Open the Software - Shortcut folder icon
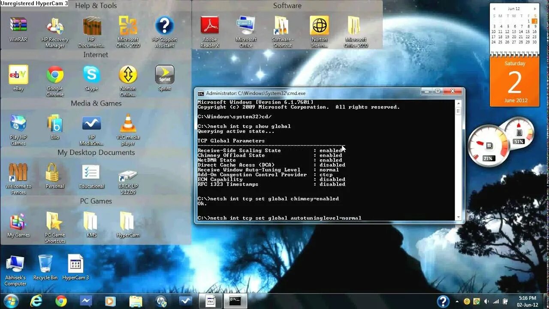The width and height of the screenshot is (549, 309). (282, 32)
